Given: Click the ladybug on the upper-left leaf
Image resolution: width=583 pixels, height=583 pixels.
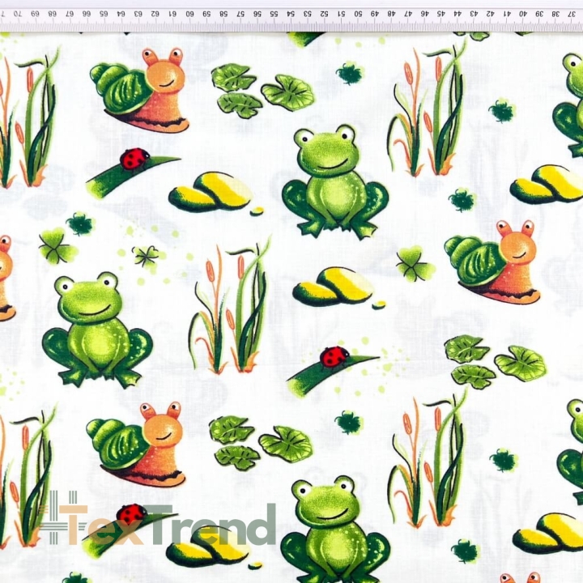Looking at the screenshot, I should [134, 159].
